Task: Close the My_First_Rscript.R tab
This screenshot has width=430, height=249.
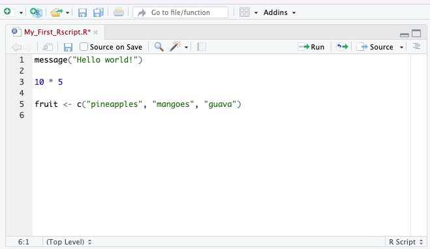Action: 96,33
